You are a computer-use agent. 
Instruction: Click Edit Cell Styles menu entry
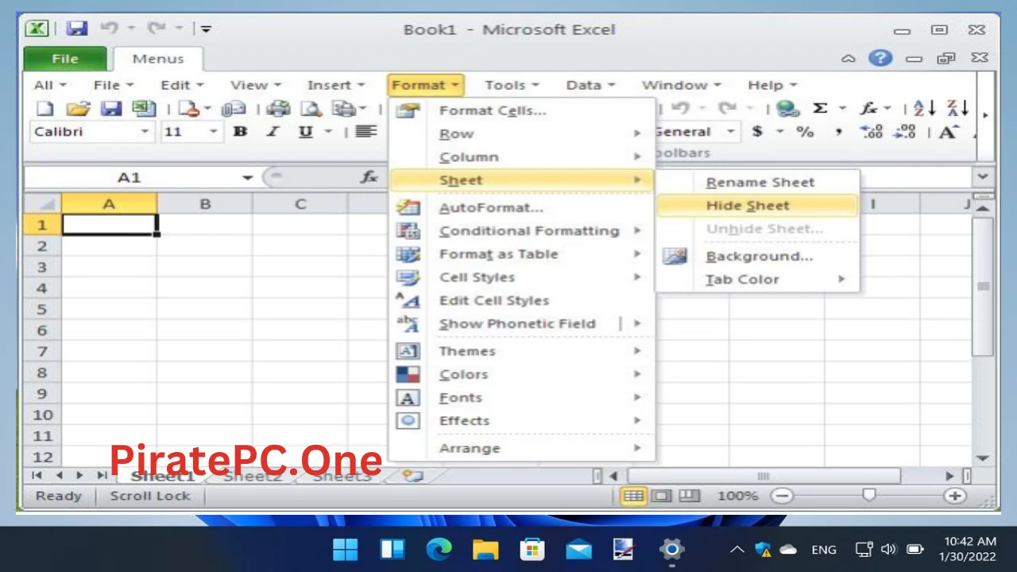522,300
